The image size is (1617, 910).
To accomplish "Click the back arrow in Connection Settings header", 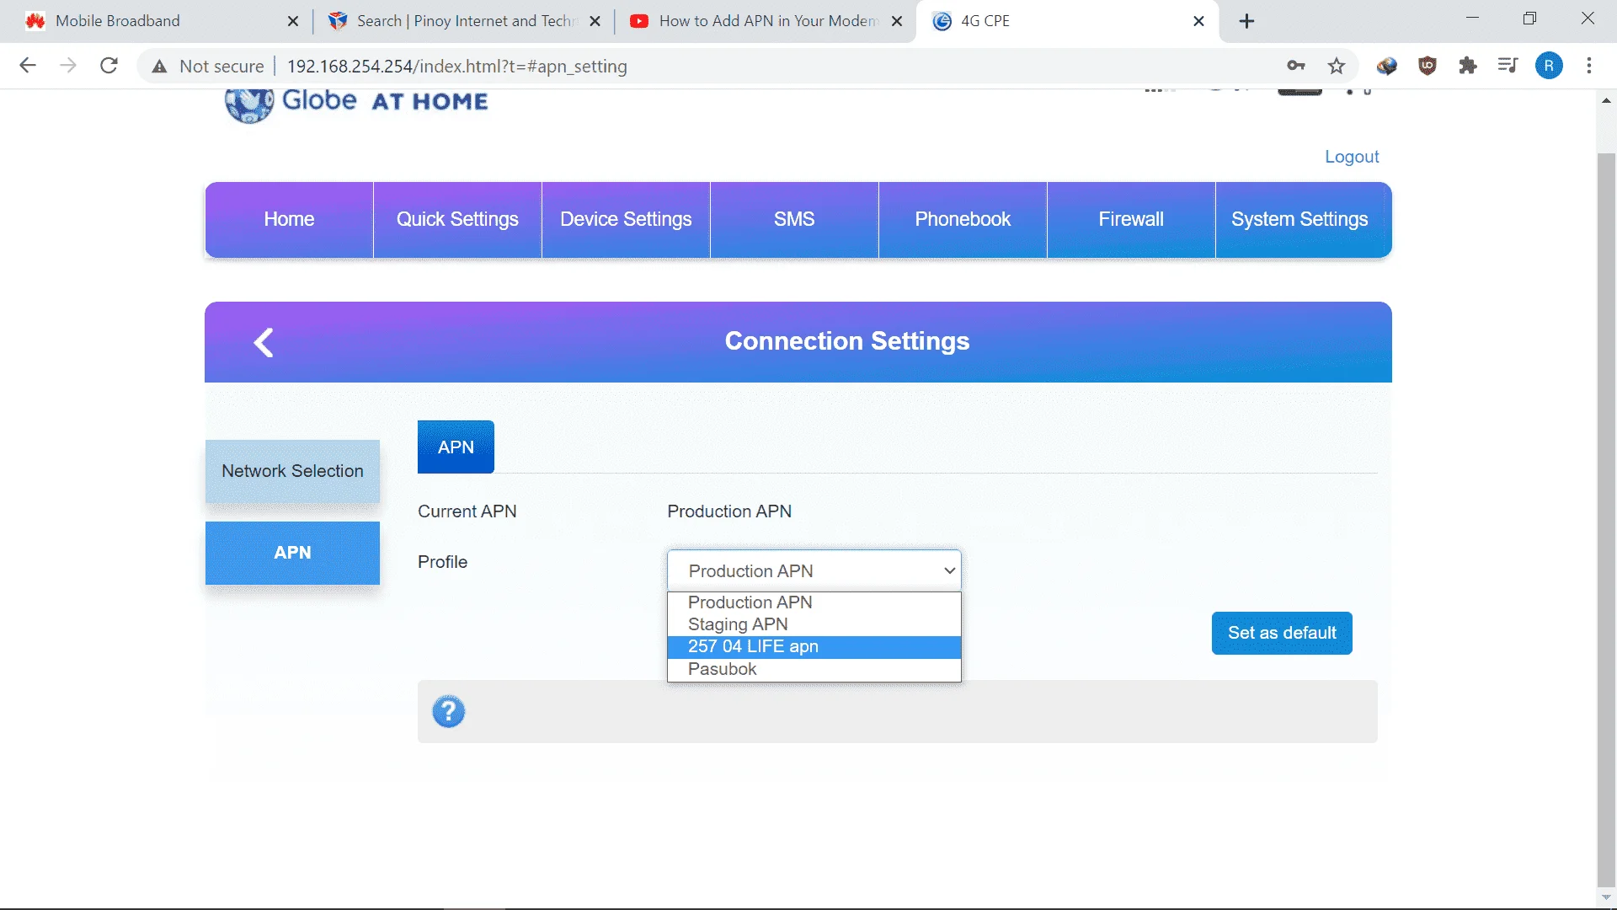I will pyautogui.click(x=264, y=342).
